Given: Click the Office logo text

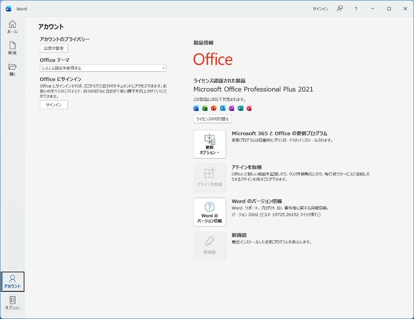Looking at the screenshot, I should point(213,59).
